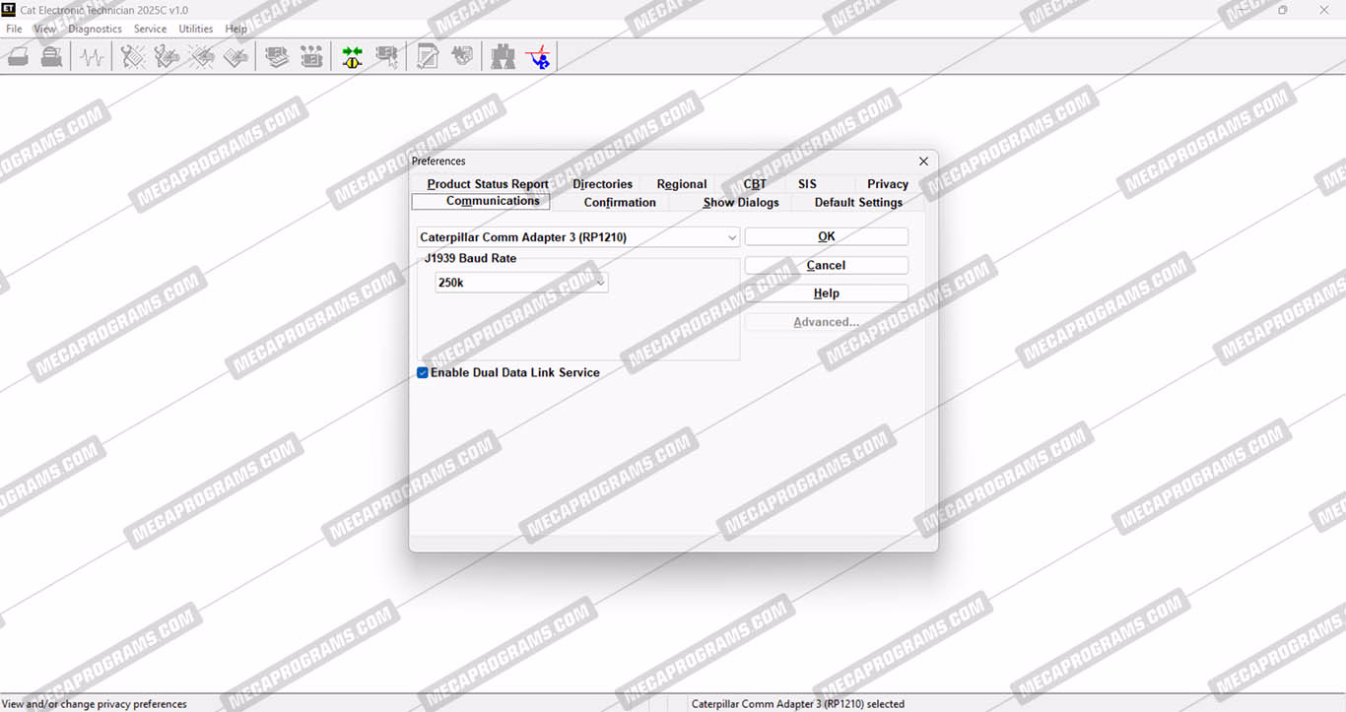The image size is (1346, 712).
Task: Click the printer icon in the toolbar
Action: (x=18, y=57)
